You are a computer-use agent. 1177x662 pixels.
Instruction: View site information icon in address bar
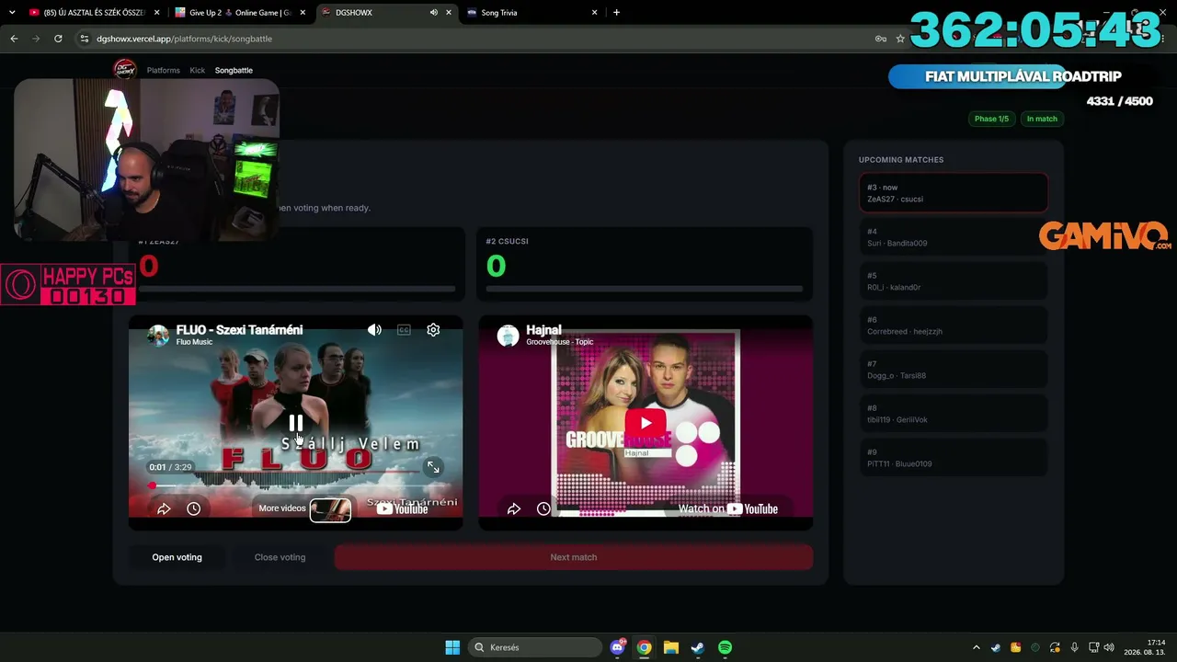coord(85,39)
